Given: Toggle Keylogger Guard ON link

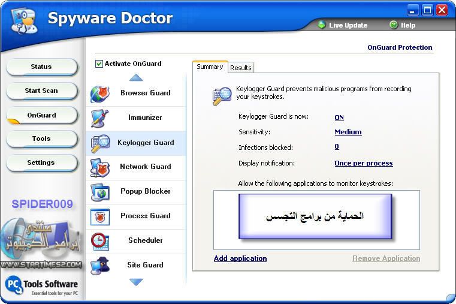Looking at the screenshot, I should coord(339,118).
